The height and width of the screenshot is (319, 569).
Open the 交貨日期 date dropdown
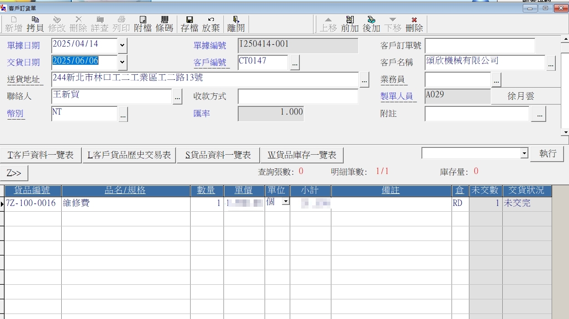click(x=122, y=62)
